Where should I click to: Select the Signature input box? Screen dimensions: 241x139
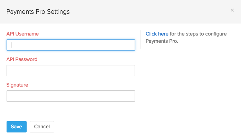click(x=70, y=96)
